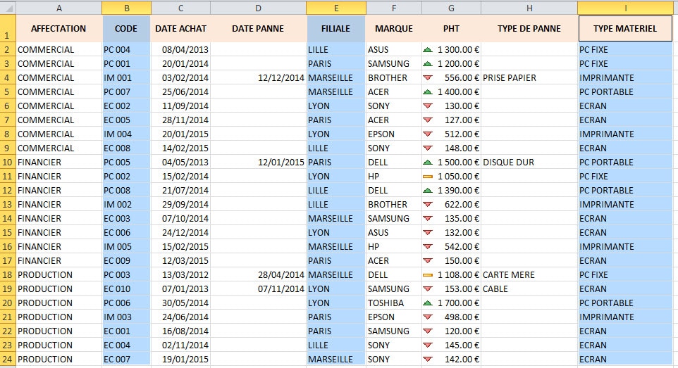Screen dimensions: 678x368
Task: Click the TYPE MATERIEL header cell
Action: tap(625, 29)
